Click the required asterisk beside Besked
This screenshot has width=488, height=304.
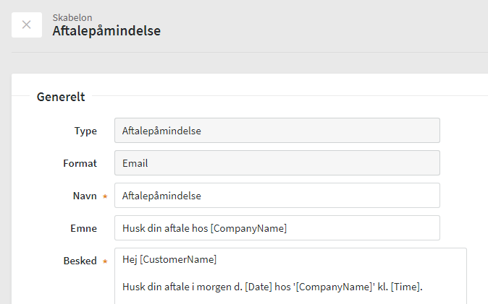click(x=105, y=261)
